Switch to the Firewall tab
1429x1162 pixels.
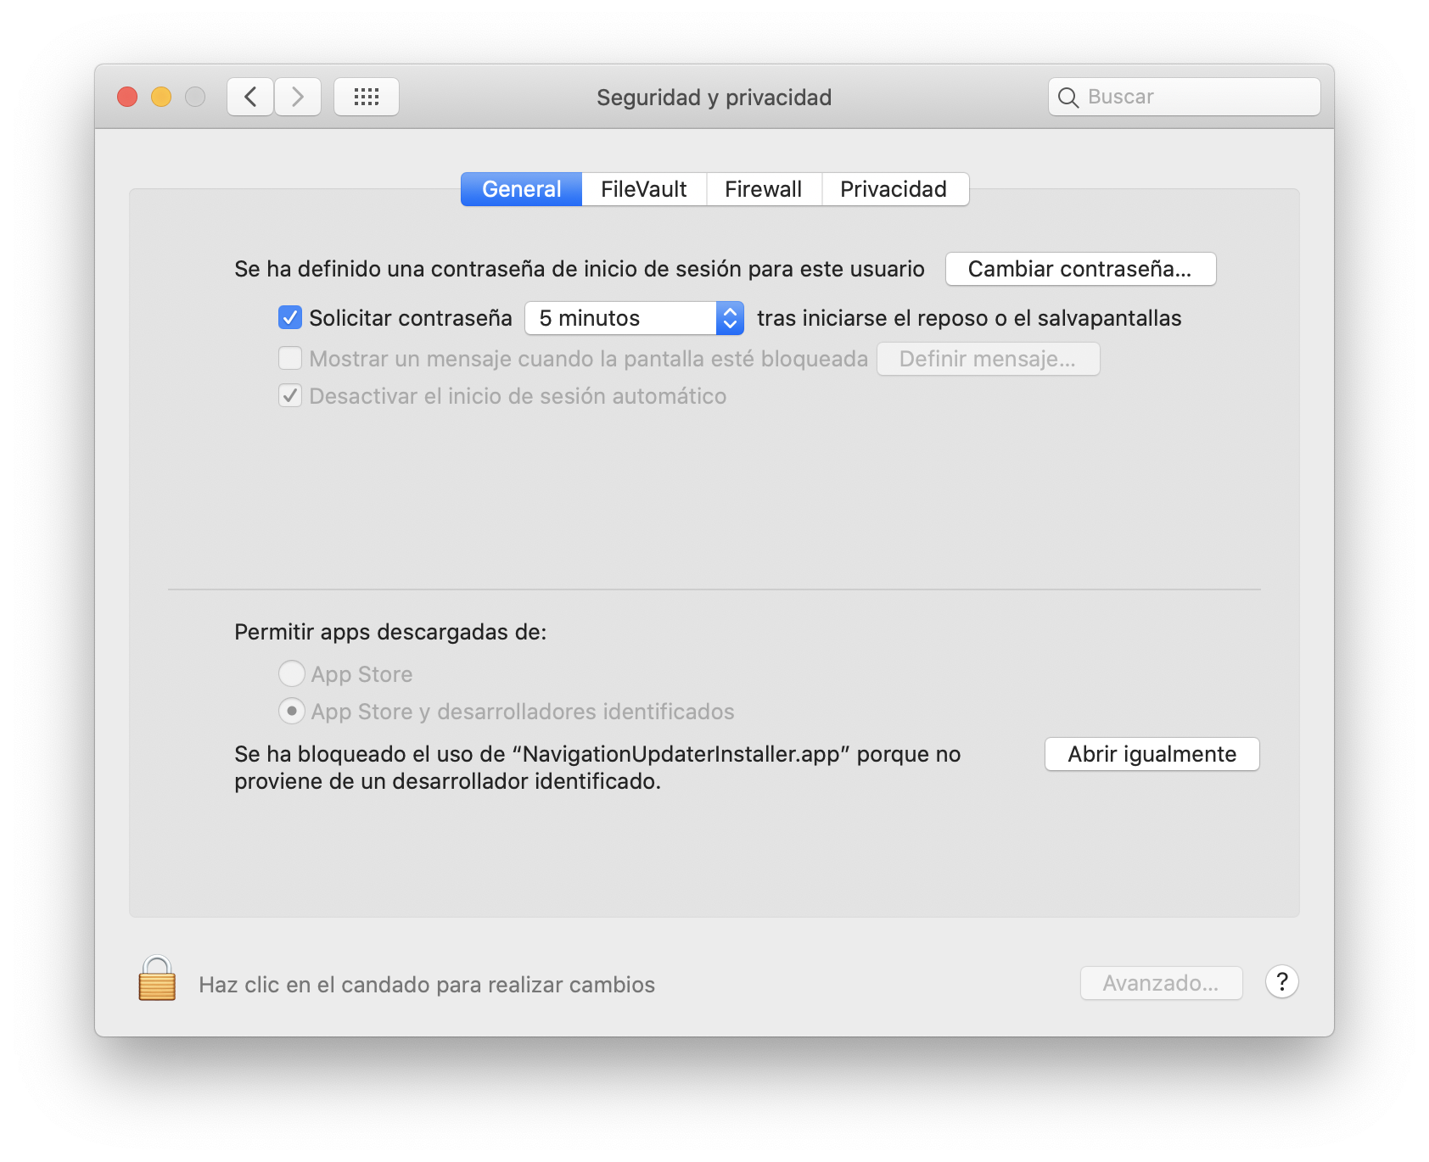tap(763, 189)
